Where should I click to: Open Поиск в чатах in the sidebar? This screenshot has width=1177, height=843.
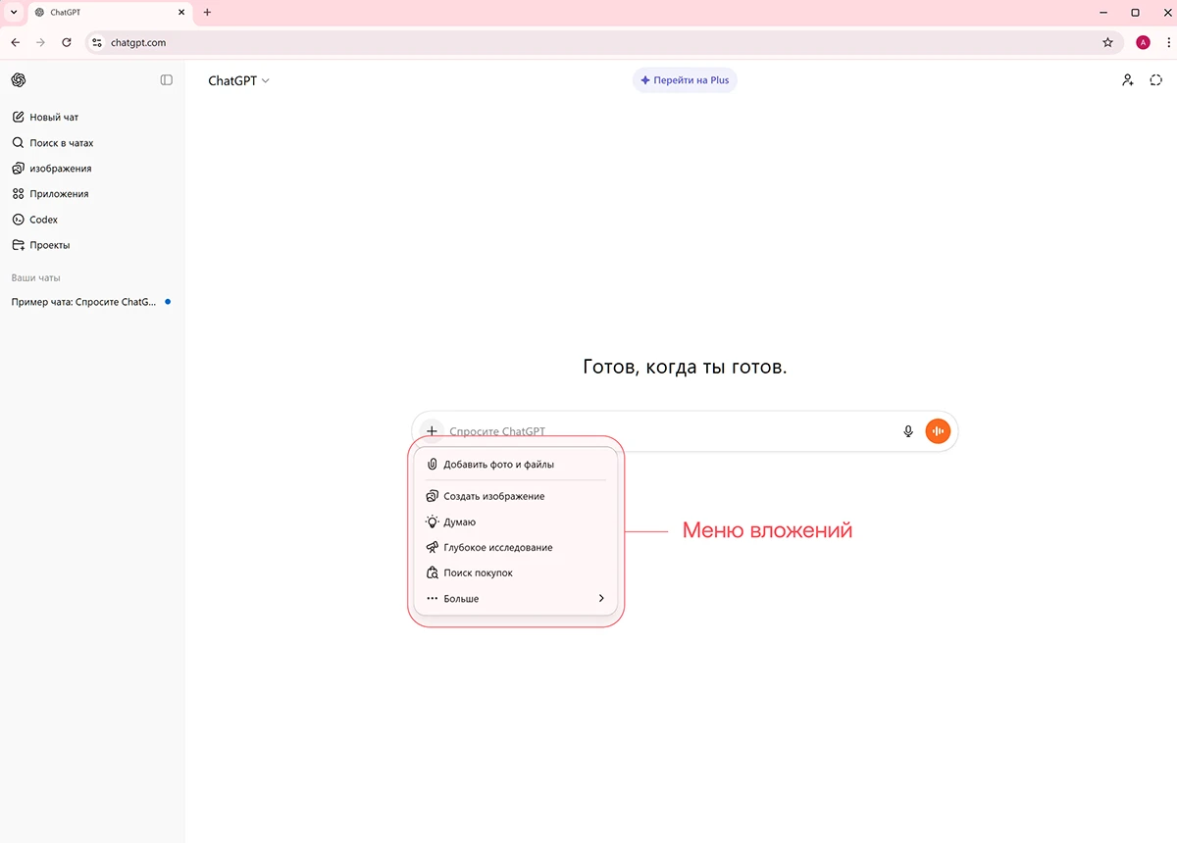click(x=61, y=143)
